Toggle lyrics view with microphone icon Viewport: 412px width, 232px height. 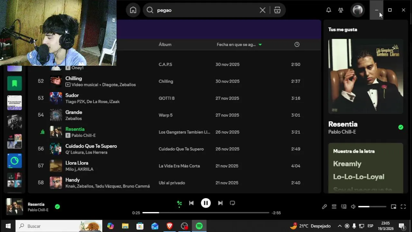324,207
